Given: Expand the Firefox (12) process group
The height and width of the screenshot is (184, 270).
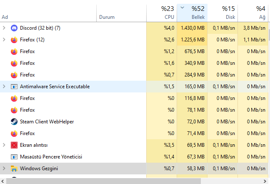Looking at the screenshot, I should point(4,40).
